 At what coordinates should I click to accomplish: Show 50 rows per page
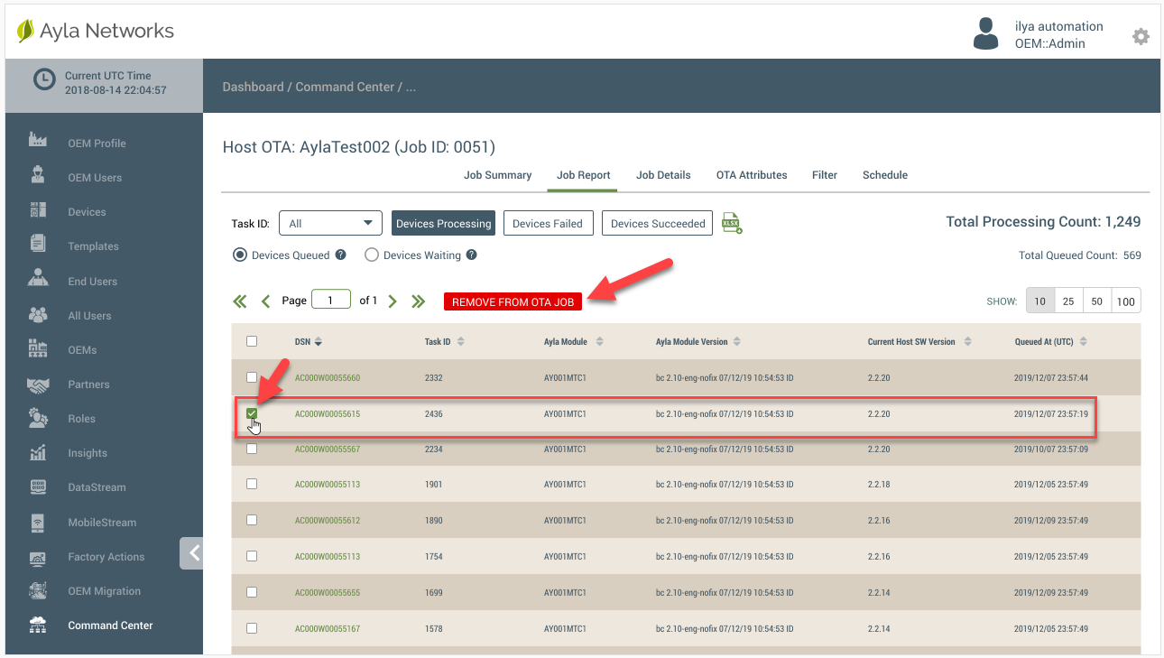click(x=1097, y=301)
